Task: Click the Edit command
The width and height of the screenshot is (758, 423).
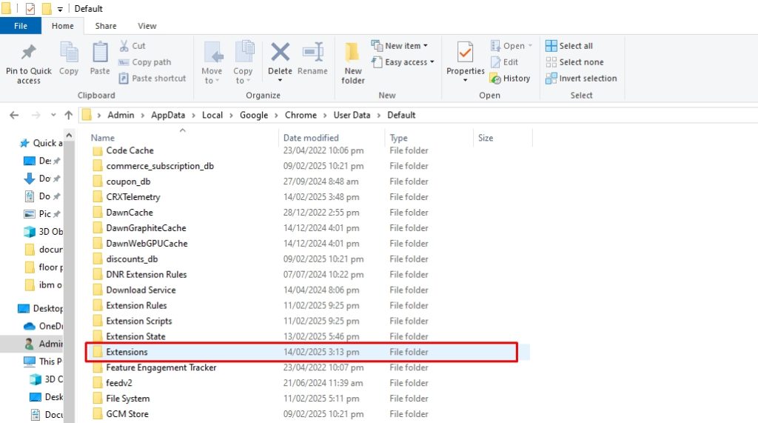Action: pos(504,62)
